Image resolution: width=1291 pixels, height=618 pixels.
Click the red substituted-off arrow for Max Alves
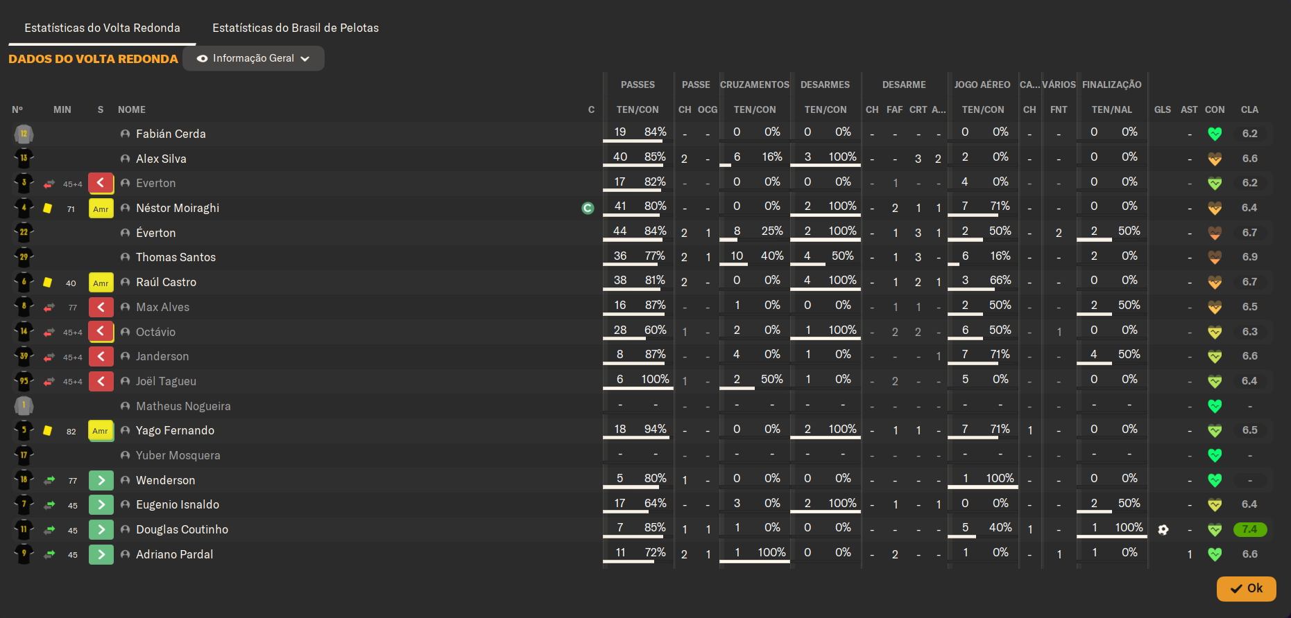[101, 307]
